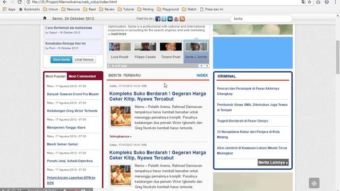Open the Read bookmarks folder
Image resolution: width=340 pixels, height=191 pixels.
[x=89, y=10]
